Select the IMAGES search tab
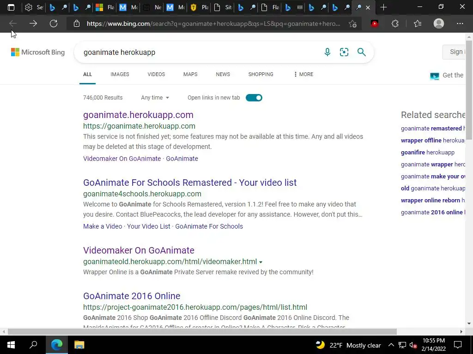473x354 pixels. point(120,74)
